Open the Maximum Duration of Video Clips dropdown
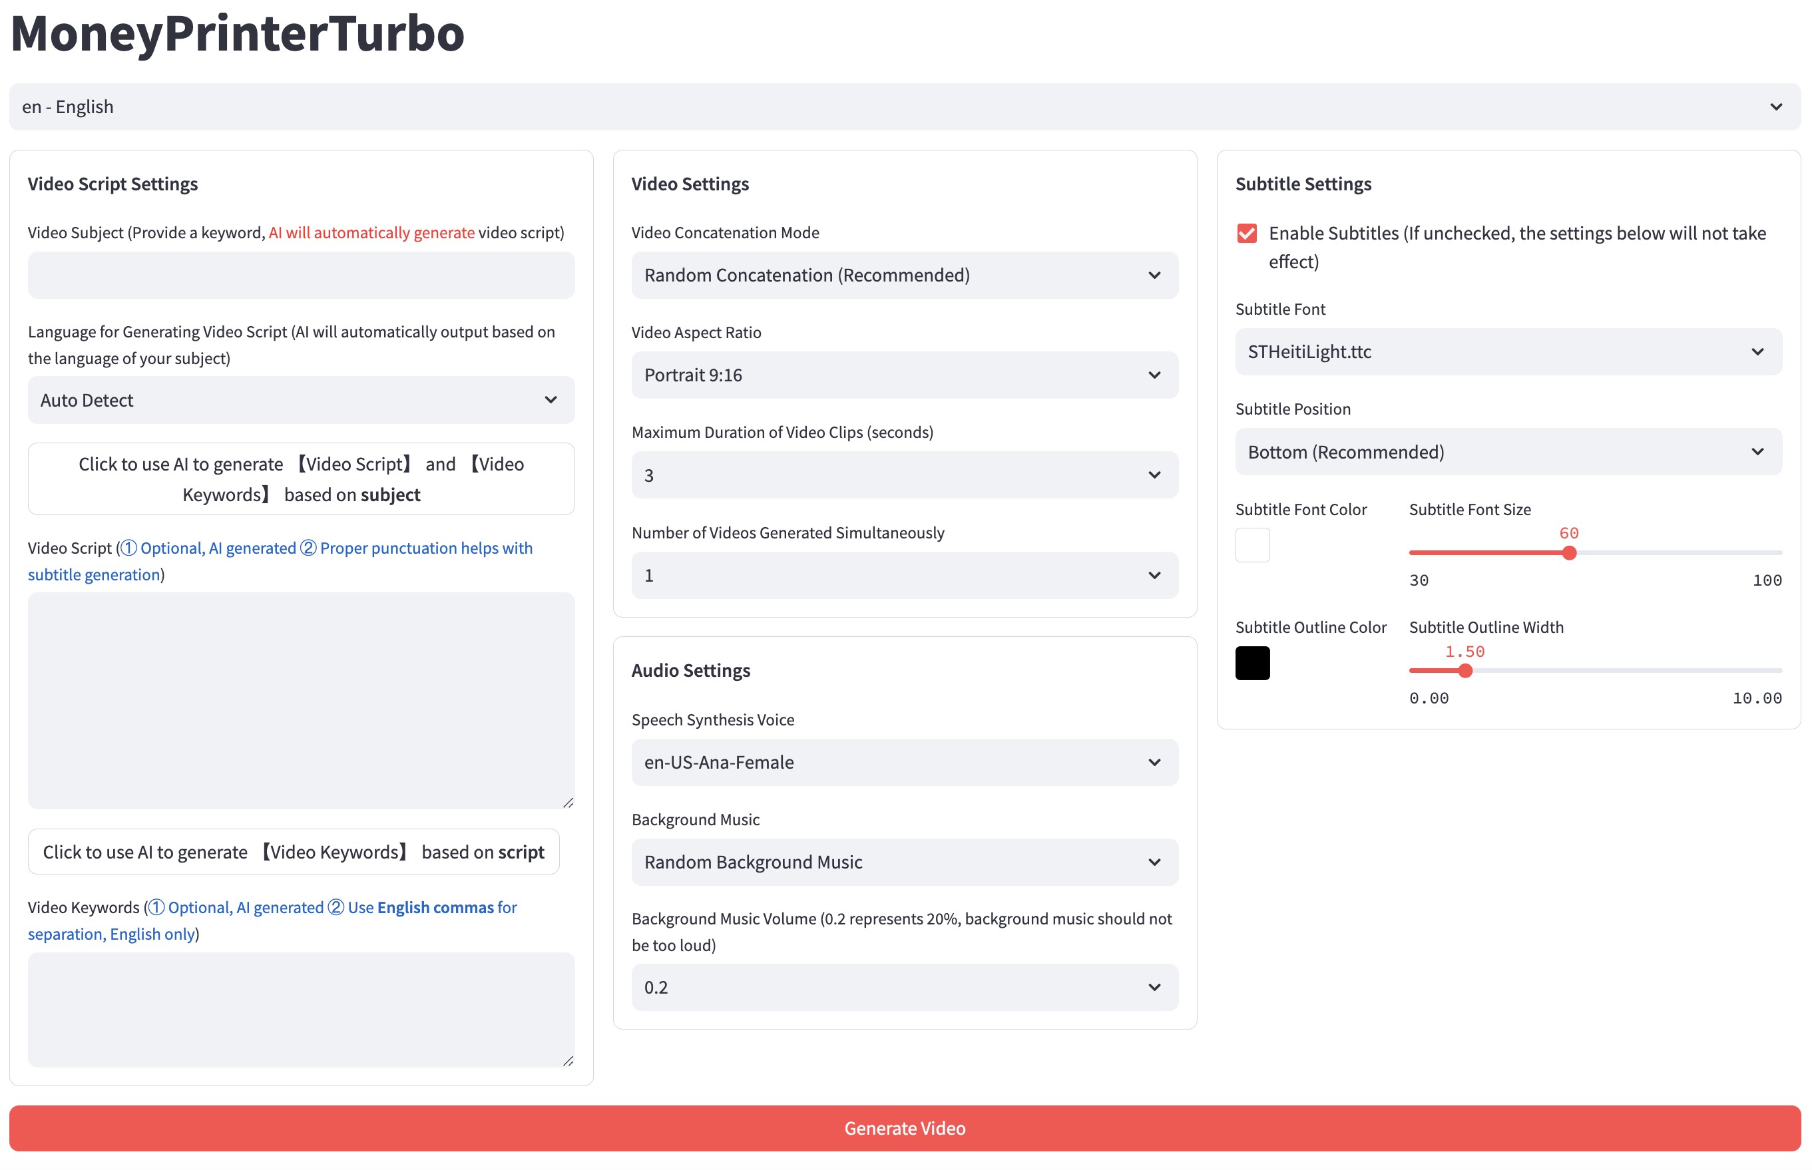 (x=904, y=475)
